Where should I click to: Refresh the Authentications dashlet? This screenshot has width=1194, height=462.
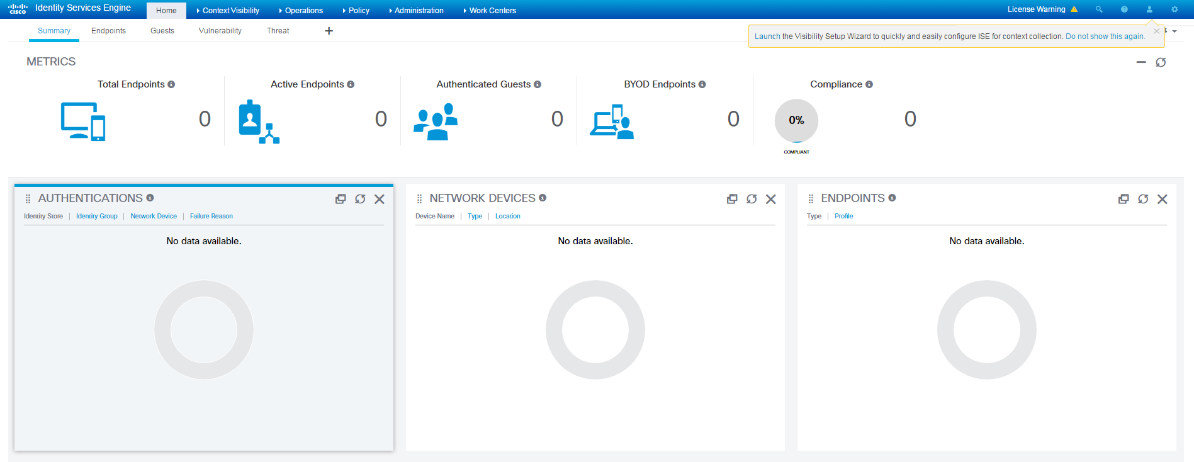tap(360, 199)
